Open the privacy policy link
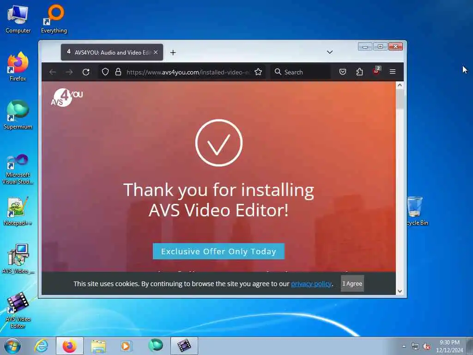 click(311, 284)
